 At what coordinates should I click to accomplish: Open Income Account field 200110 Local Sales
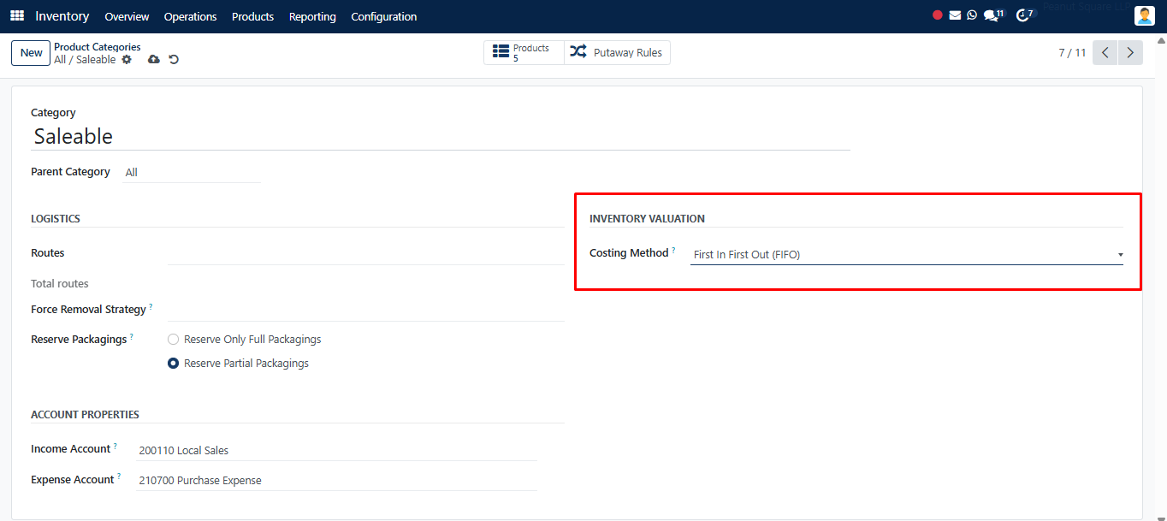(336, 450)
